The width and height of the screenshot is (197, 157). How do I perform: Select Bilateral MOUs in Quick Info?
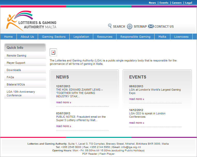click(x=25, y=85)
